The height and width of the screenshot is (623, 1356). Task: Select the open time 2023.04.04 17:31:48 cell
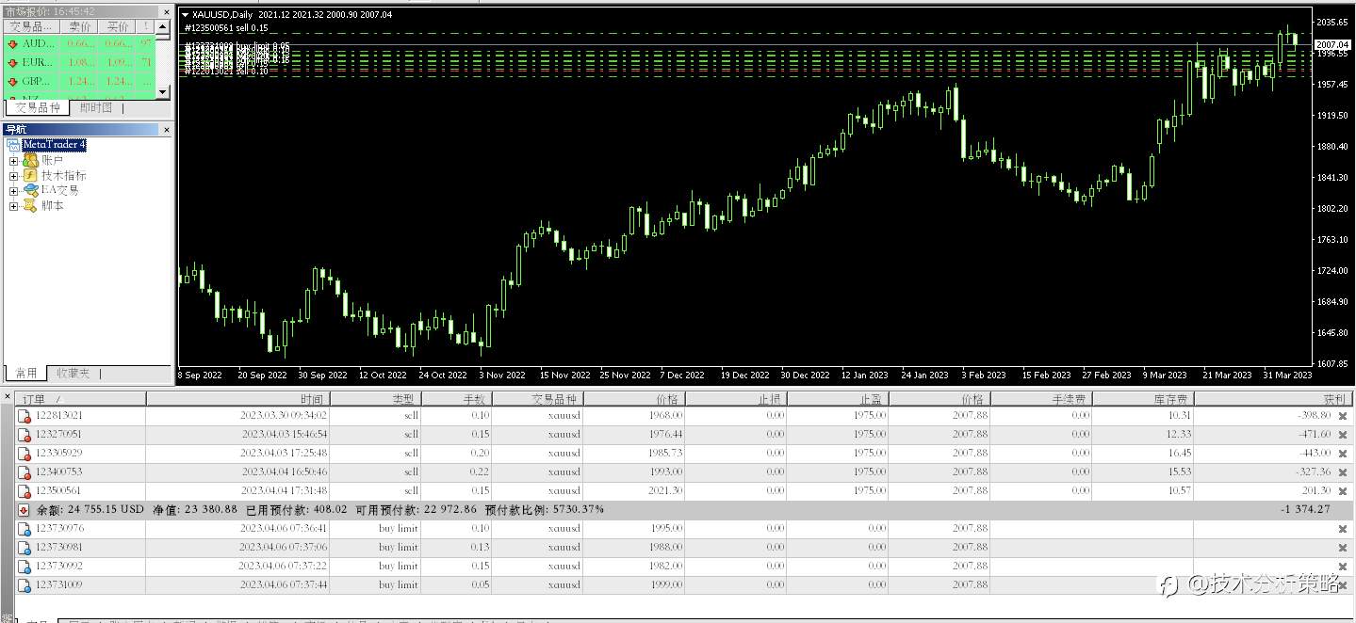284,490
